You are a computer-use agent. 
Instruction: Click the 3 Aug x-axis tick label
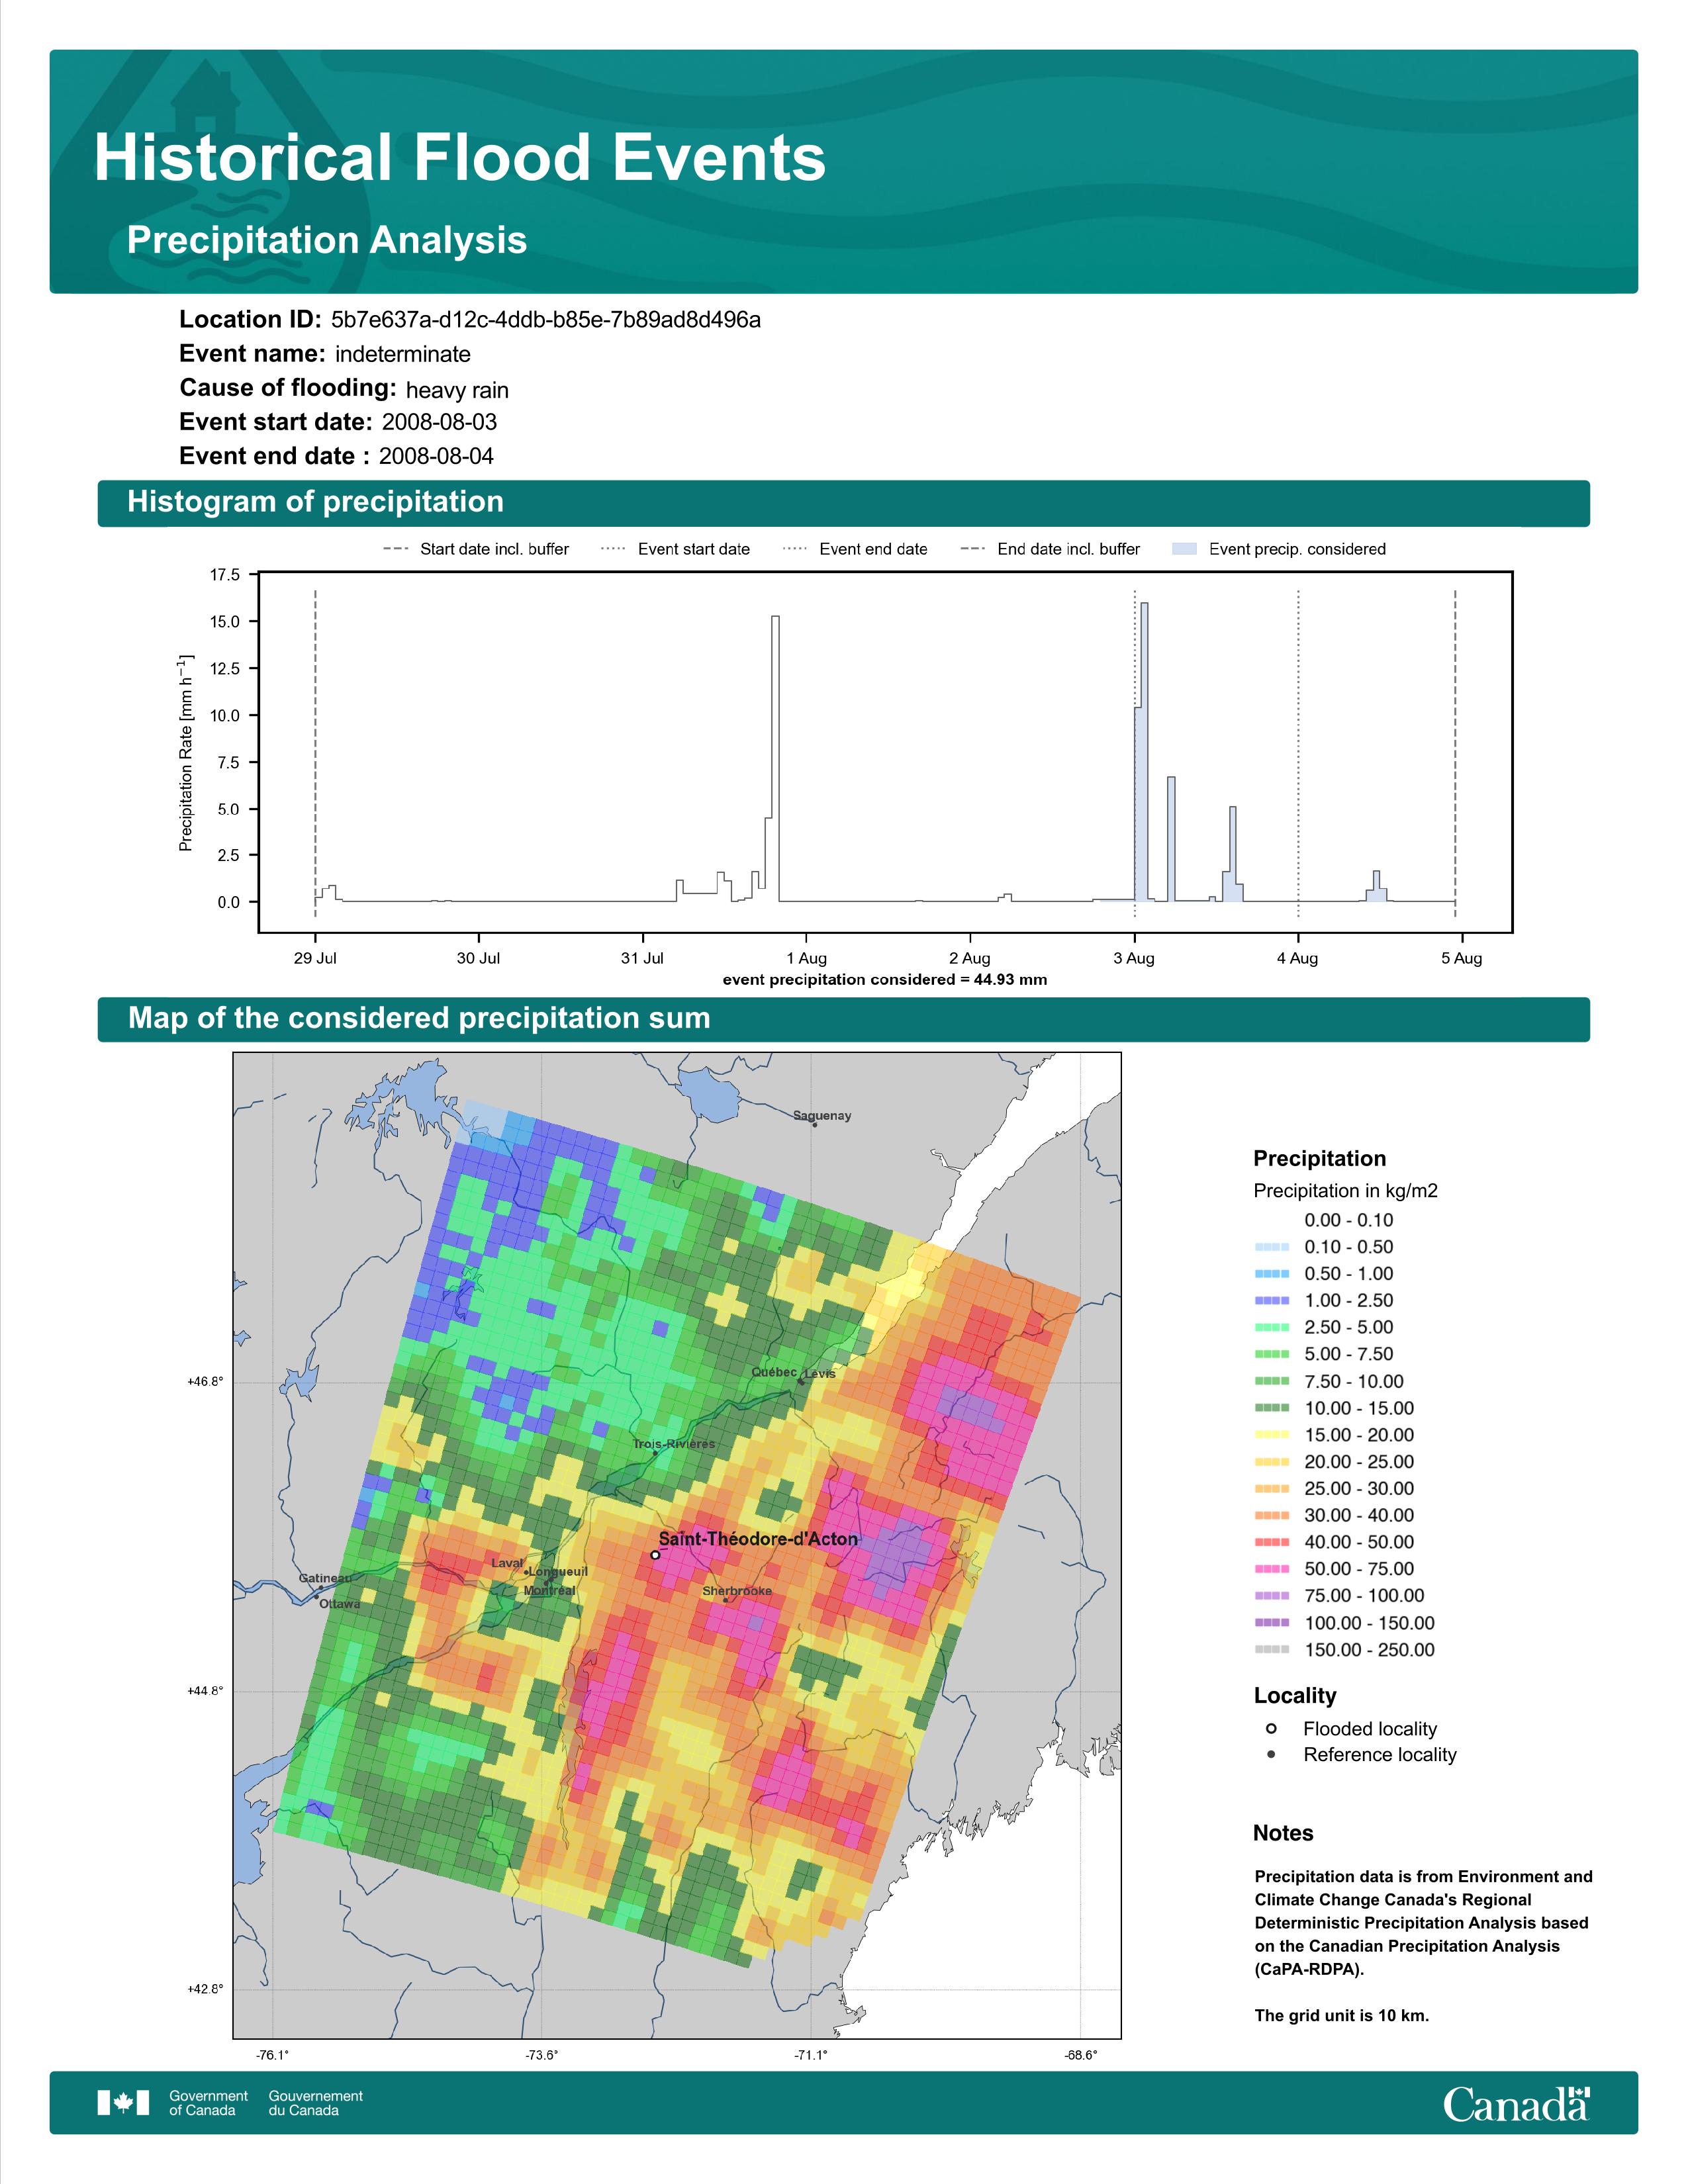click(1134, 958)
